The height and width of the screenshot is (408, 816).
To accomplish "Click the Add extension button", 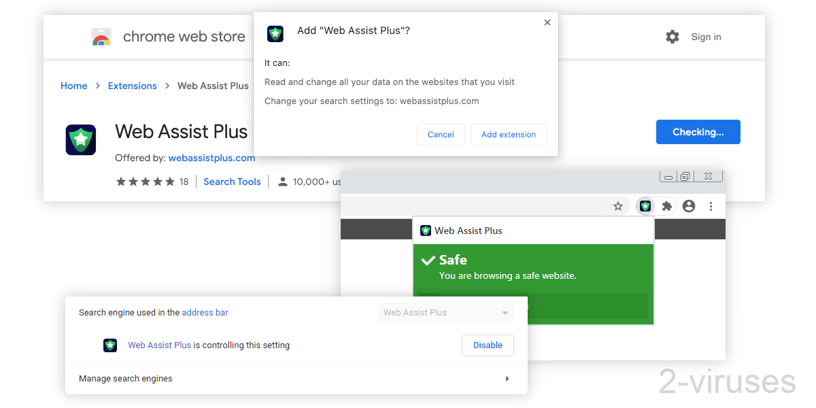I will click(509, 134).
